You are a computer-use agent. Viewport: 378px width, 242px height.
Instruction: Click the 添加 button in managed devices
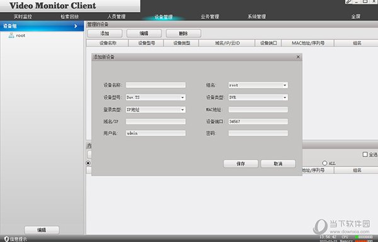(x=105, y=33)
